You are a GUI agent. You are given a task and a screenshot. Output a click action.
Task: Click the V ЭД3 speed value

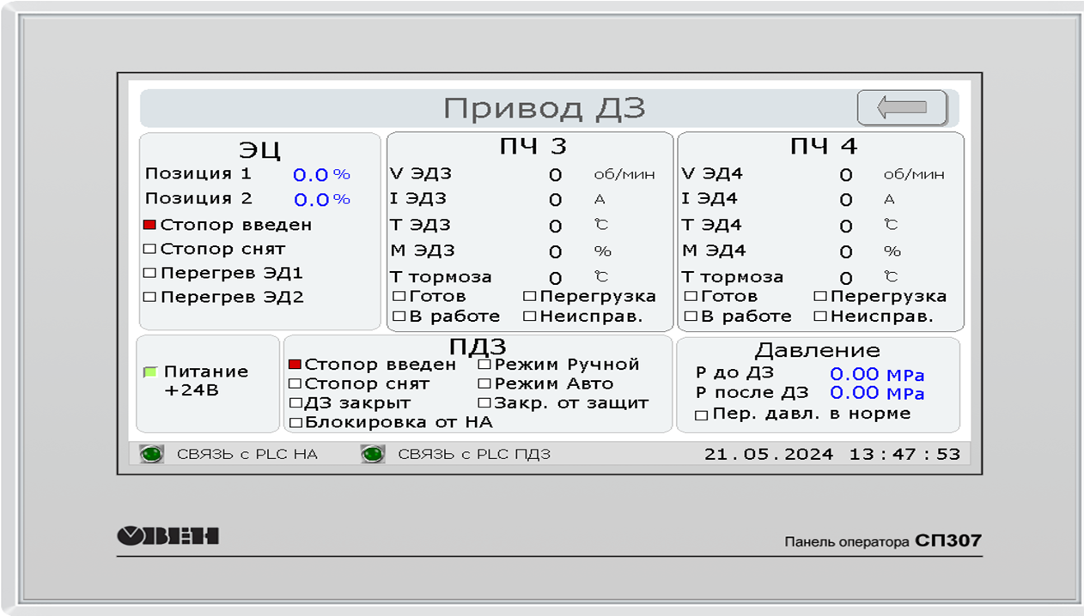point(555,175)
